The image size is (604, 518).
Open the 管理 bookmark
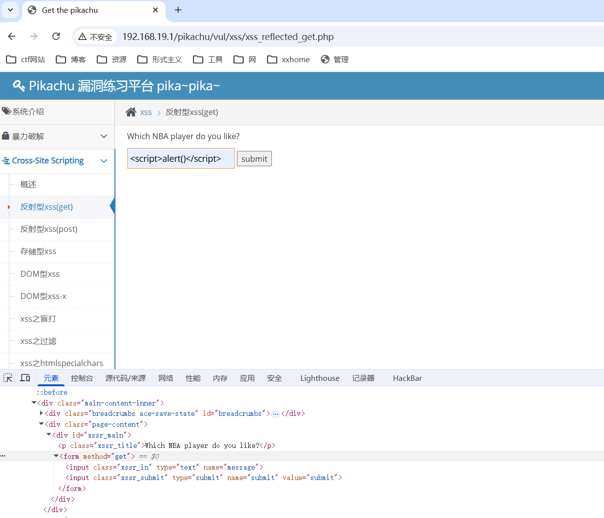(335, 59)
